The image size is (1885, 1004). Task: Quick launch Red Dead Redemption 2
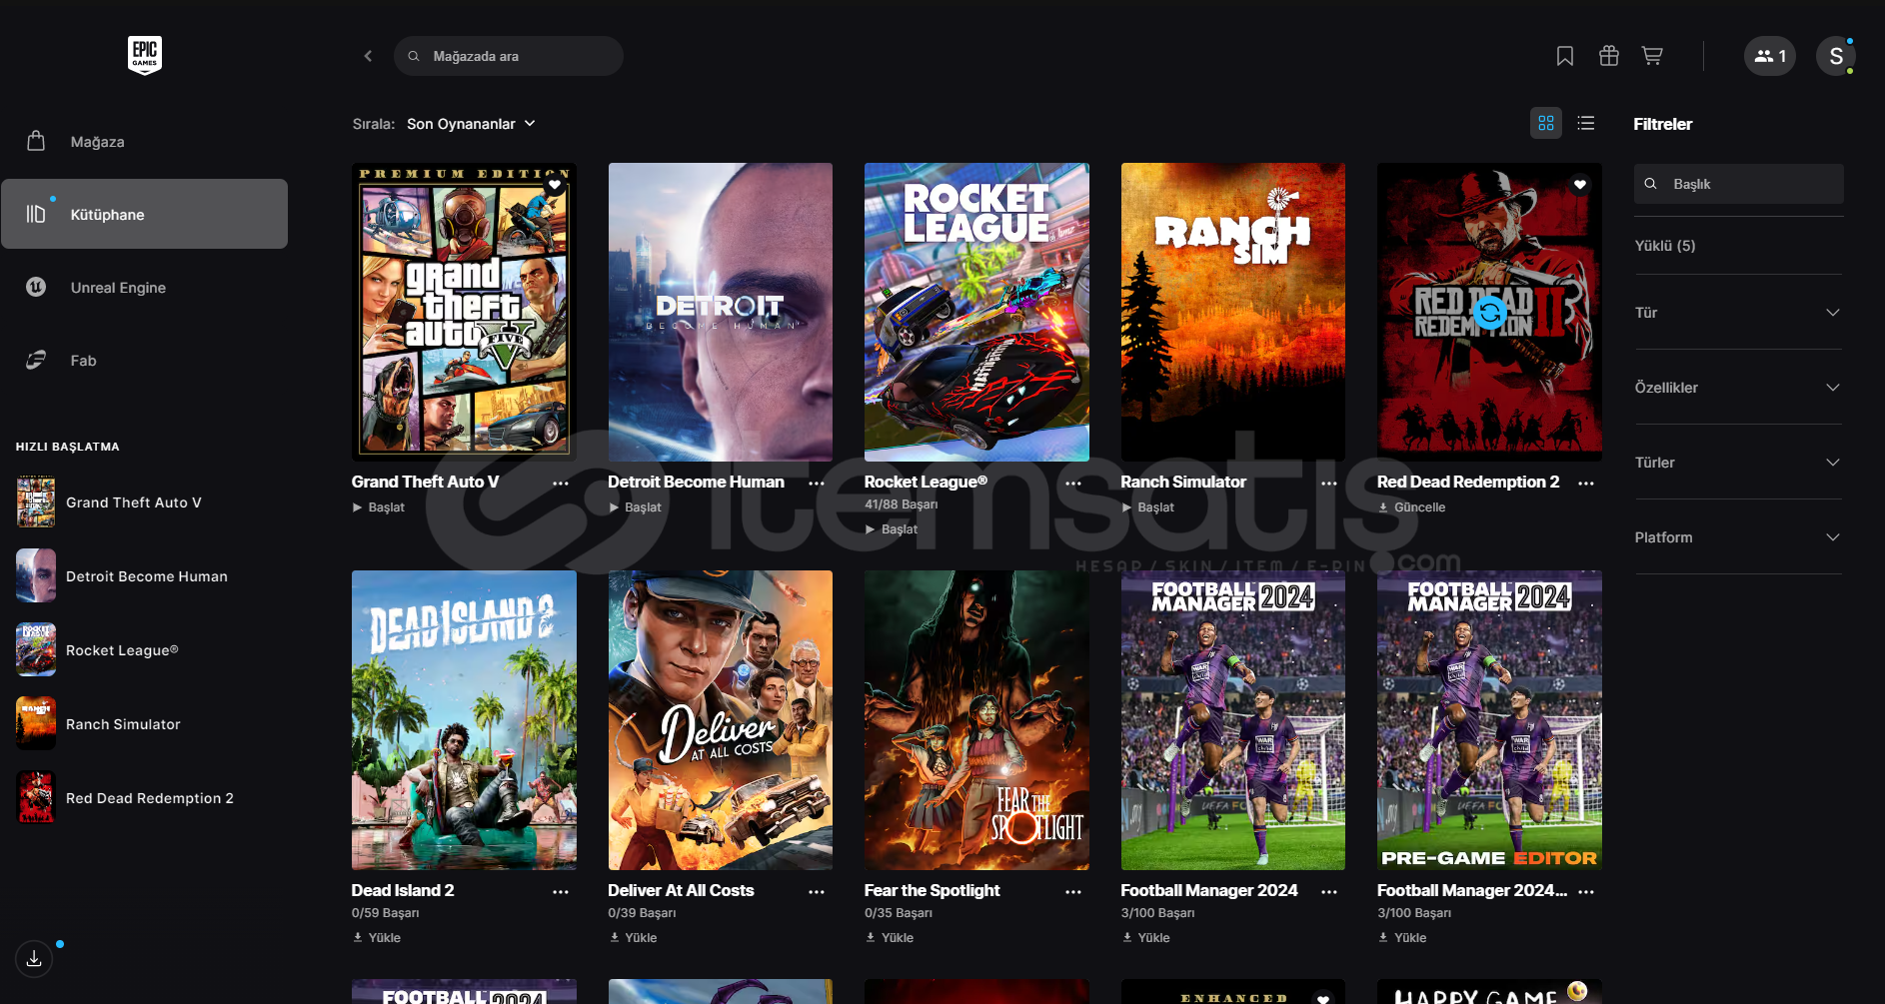pyautogui.click(x=144, y=798)
